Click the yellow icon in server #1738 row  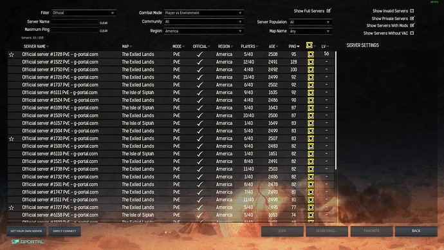[x=311, y=169]
